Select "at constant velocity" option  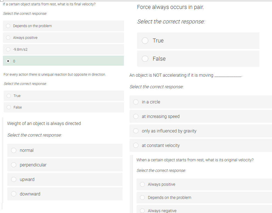coord(136,145)
